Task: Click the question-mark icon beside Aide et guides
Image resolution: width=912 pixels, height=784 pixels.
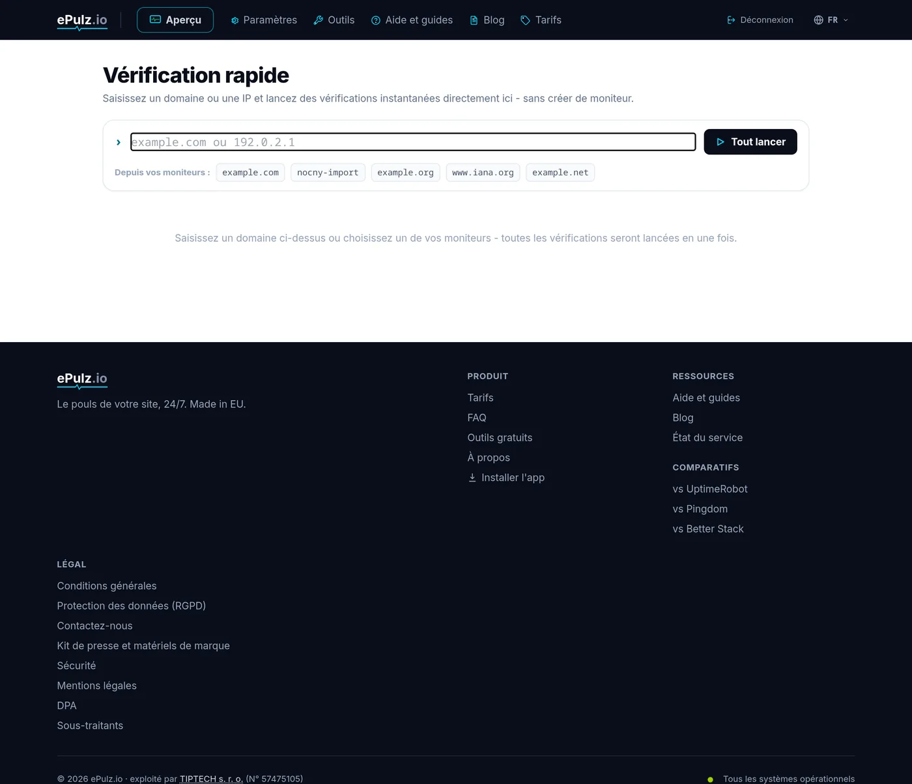Action: tap(376, 20)
